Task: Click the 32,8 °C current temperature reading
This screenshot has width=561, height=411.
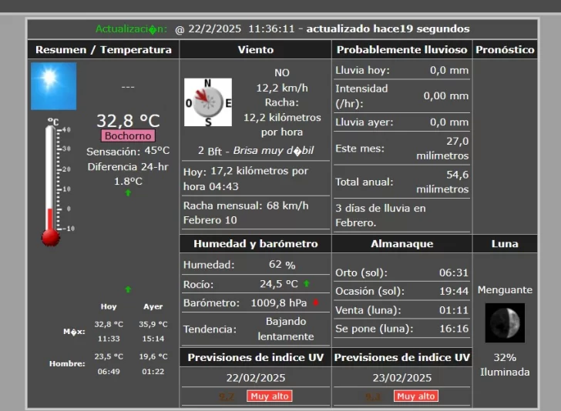Action: coord(128,121)
